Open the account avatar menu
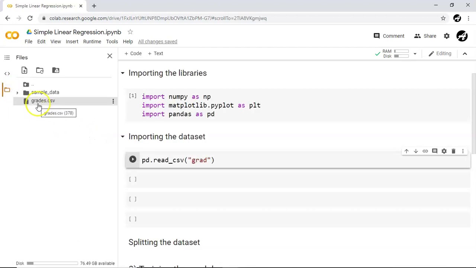 point(462,36)
